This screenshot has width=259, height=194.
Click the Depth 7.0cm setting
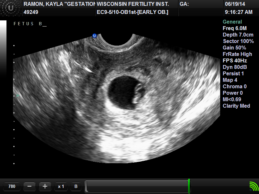click(238, 35)
